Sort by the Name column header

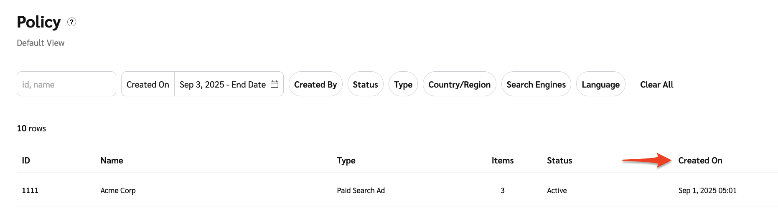pos(112,161)
